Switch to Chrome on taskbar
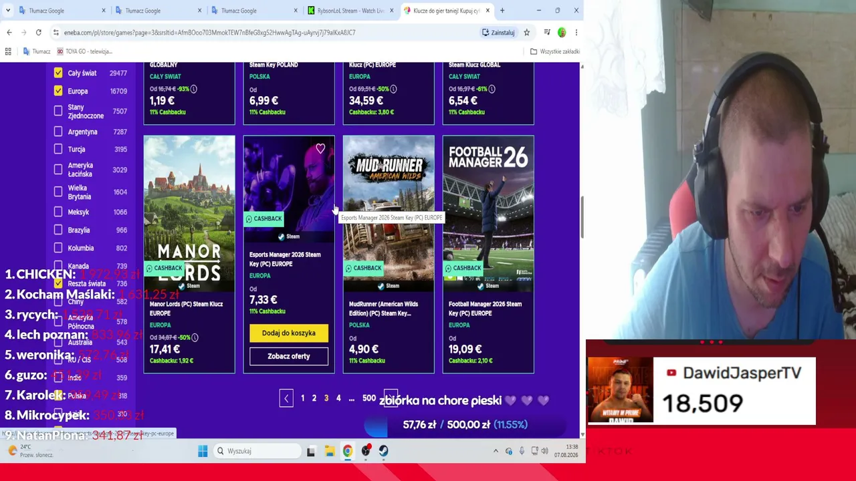This screenshot has height=481, width=856. pos(348,451)
